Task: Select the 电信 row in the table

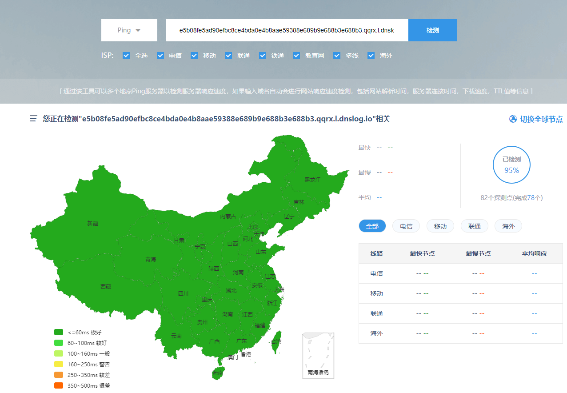Action: 460,273
